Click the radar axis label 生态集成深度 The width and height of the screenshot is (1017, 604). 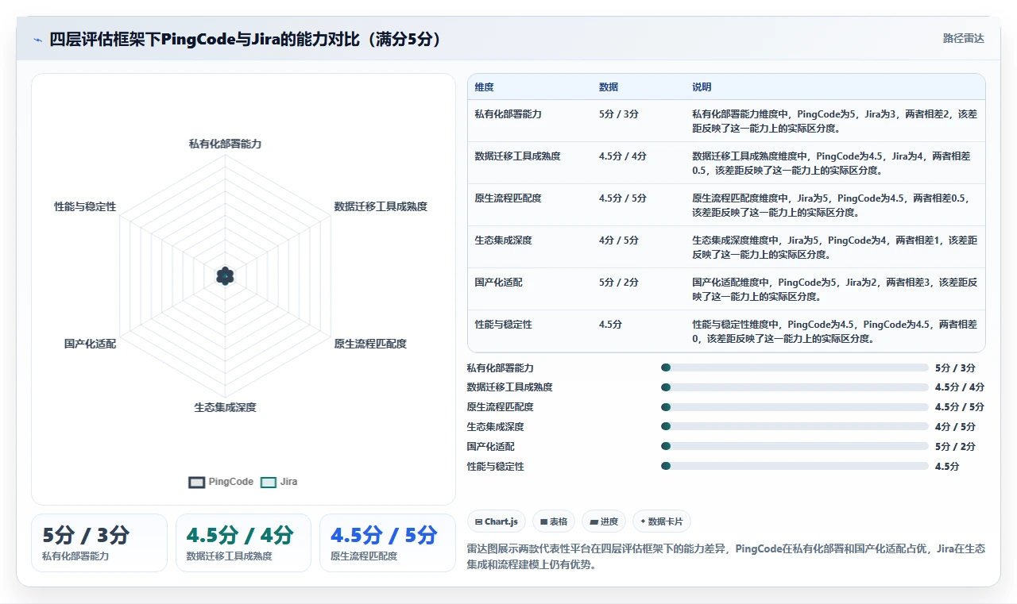[225, 407]
